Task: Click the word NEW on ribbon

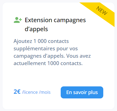Action: [x=102, y=11]
